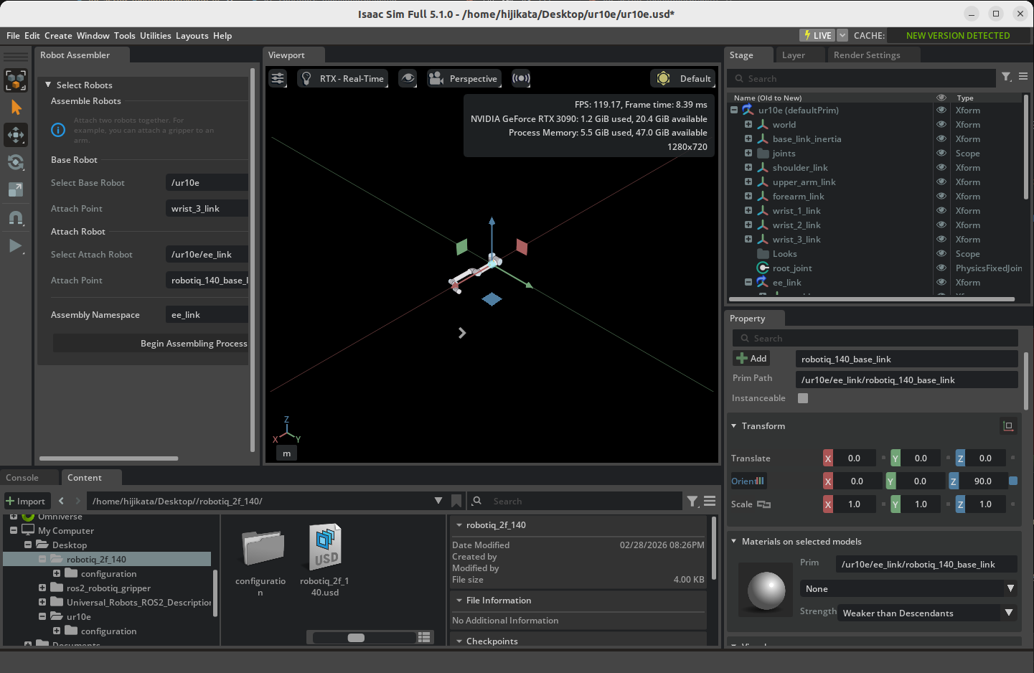The width and height of the screenshot is (1034, 673).
Task: Hide the wrist_3_link using its eye icon
Action: (x=941, y=239)
